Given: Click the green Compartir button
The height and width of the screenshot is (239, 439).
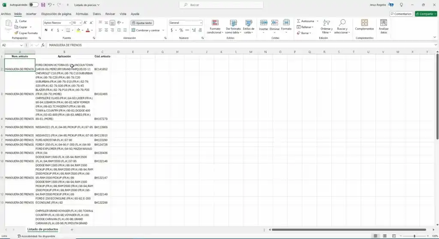Looking at the screenshot, I should click(x=426, y=14).
